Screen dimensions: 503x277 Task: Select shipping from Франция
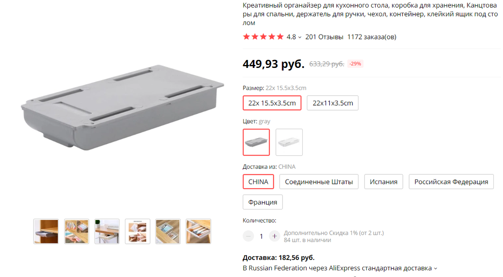coord(263,202)
